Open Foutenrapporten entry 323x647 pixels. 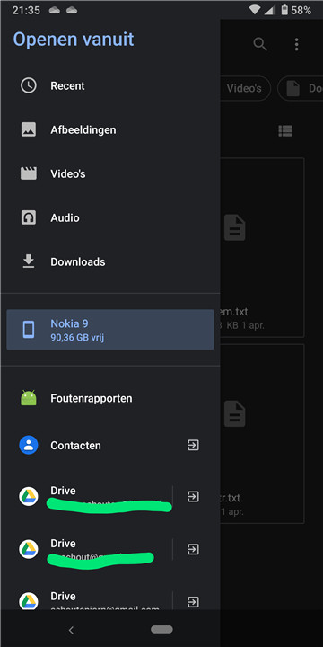click(x=110, y=398)
